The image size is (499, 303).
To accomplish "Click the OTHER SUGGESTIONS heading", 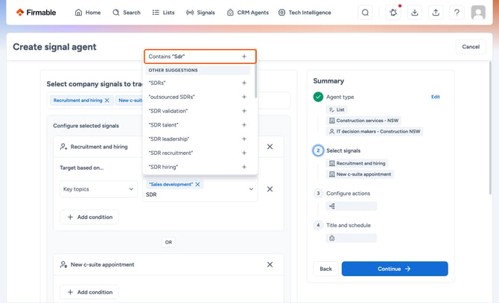I will 173,70.
